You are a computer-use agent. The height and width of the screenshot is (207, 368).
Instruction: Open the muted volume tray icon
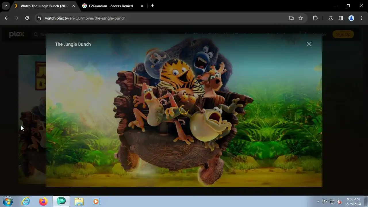click(x=339, y=202)
